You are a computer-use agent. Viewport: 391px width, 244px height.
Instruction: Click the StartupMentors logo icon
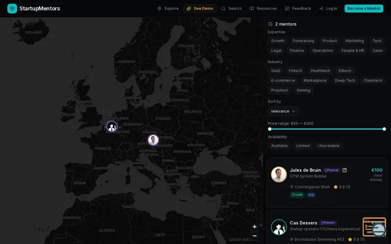tap(12, 8)
